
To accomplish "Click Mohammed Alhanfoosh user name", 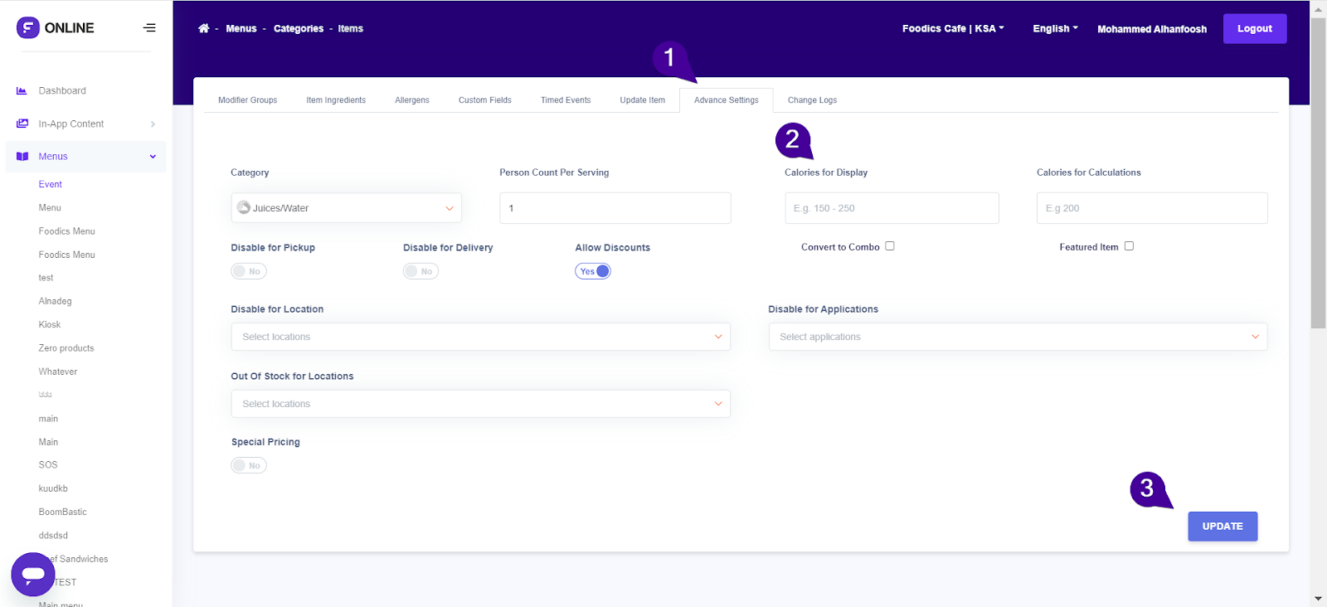I will 1152,29.
